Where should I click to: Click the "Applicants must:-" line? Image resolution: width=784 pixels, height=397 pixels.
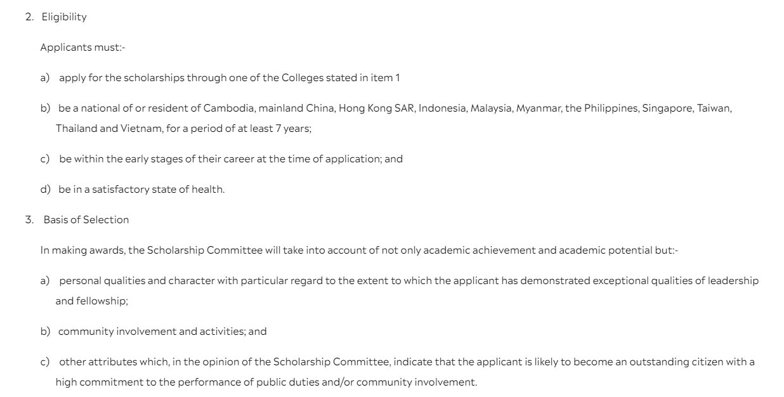(82, 48)
